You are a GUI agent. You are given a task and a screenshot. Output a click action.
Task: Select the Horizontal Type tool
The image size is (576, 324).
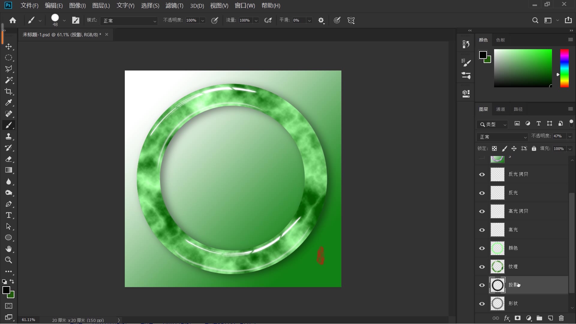[x=9, y=215]
